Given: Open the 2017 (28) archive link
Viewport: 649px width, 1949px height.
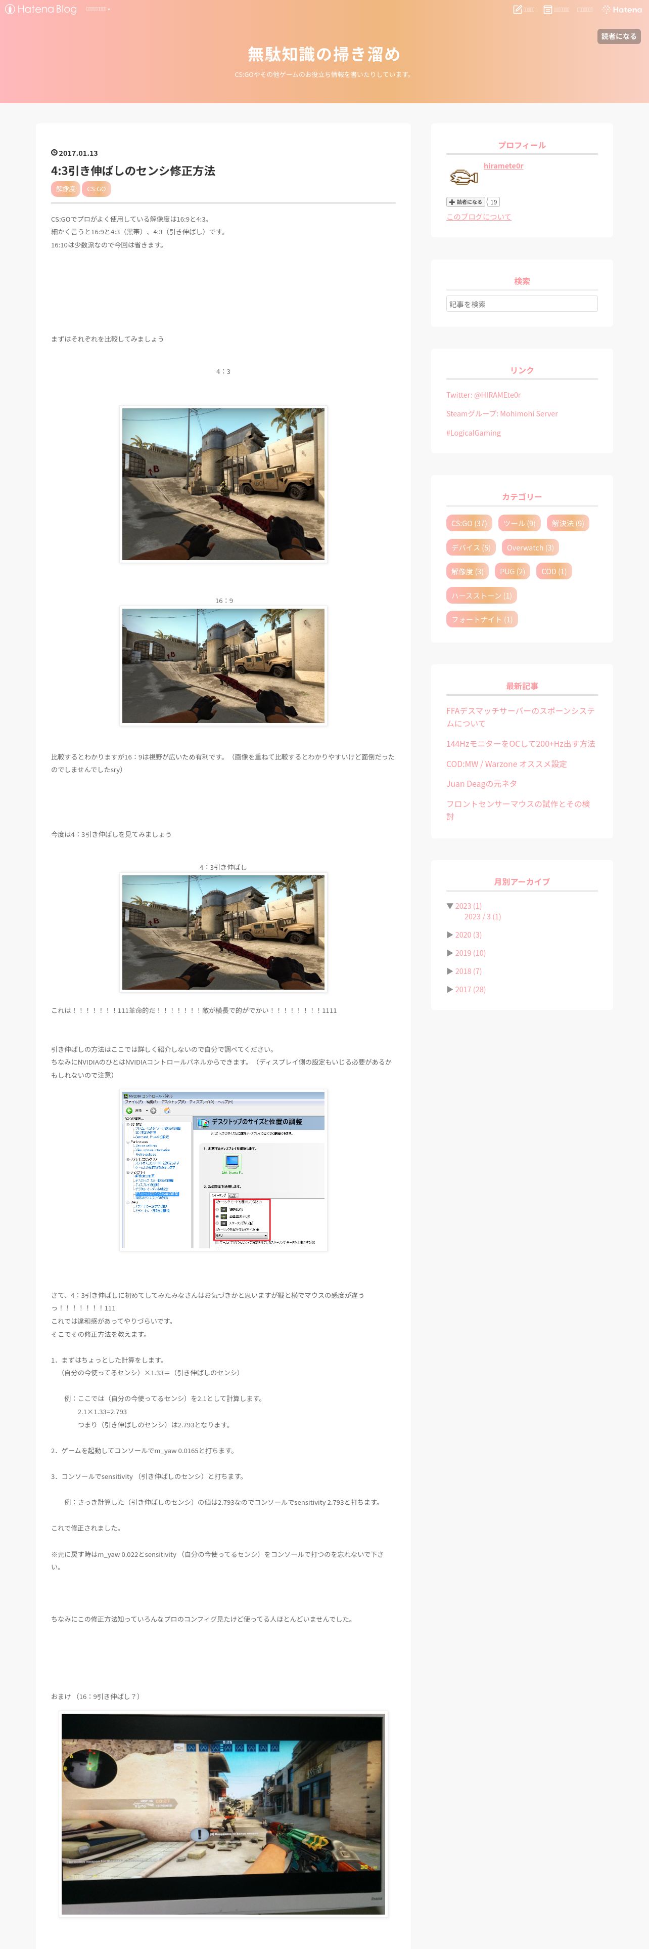Looking at the screenshot, I should (470, 989).
